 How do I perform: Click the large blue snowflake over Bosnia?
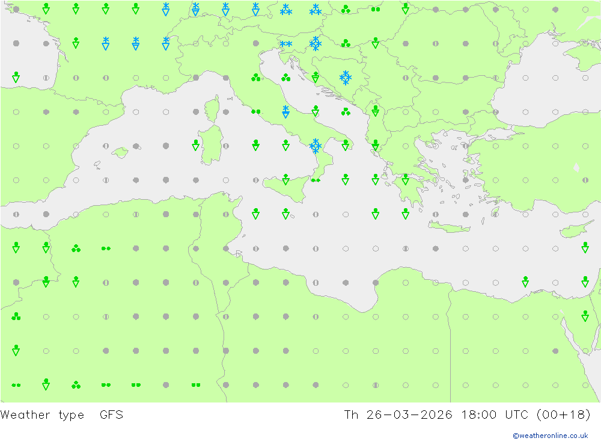pos(346,78)
